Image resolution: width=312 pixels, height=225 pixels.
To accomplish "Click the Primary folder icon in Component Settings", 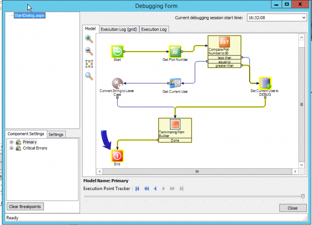I will point(18,142).
